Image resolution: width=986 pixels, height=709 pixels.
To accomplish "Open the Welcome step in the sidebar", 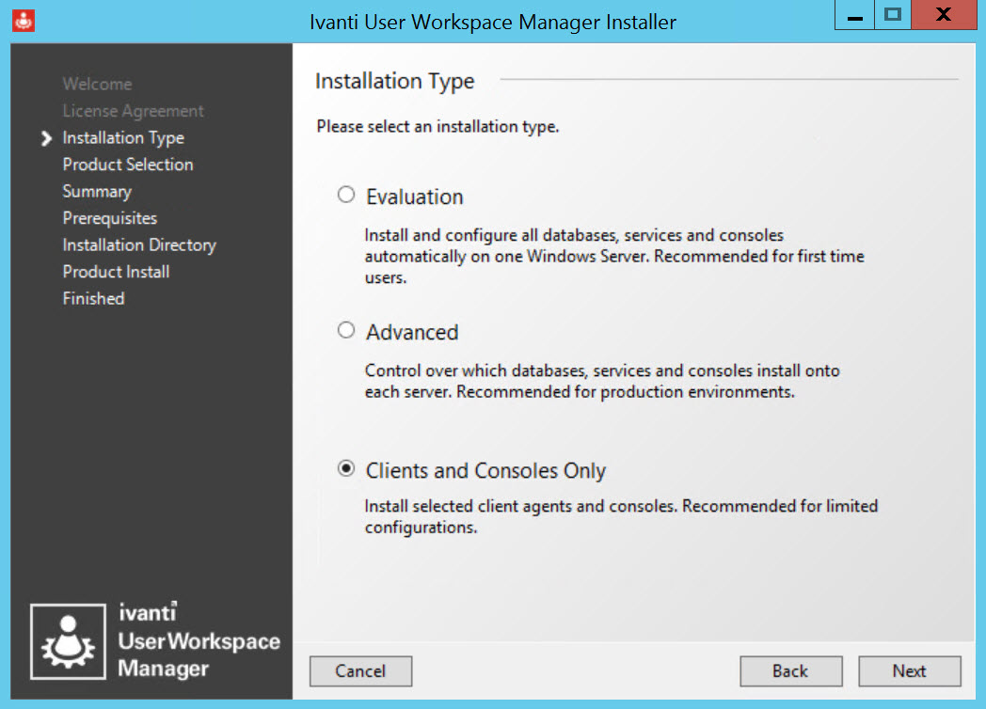I will coord(97,84).
